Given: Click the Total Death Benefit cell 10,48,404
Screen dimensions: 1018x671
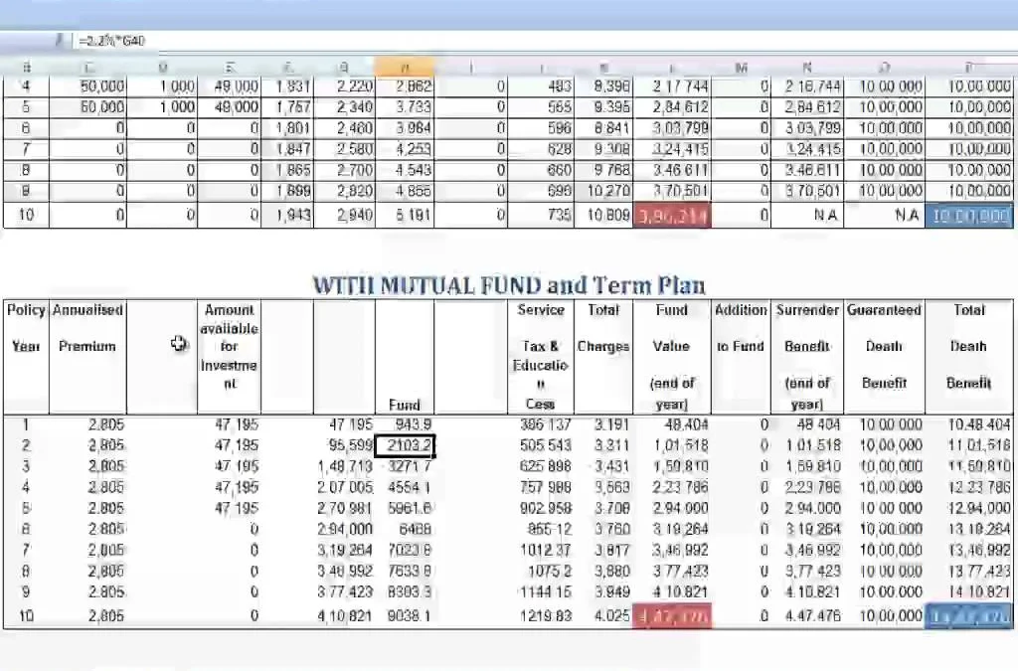Looking at the screenshot, I should (968, 425).
